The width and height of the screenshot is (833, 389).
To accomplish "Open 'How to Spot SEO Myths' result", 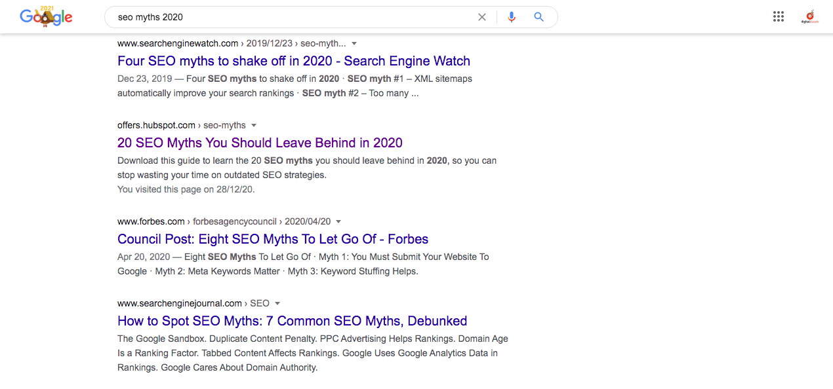I will point(293,321).
